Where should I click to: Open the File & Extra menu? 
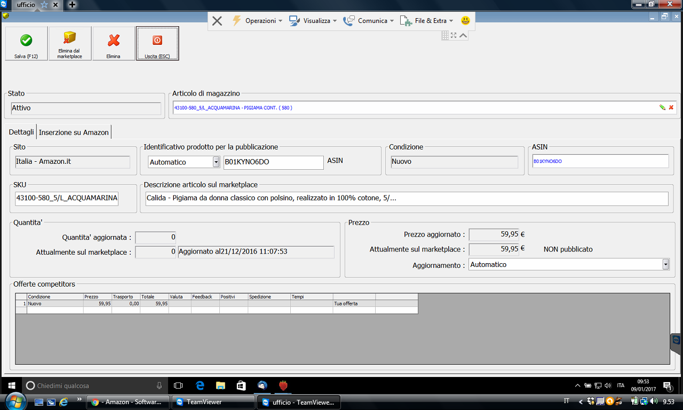click(426, 21)
